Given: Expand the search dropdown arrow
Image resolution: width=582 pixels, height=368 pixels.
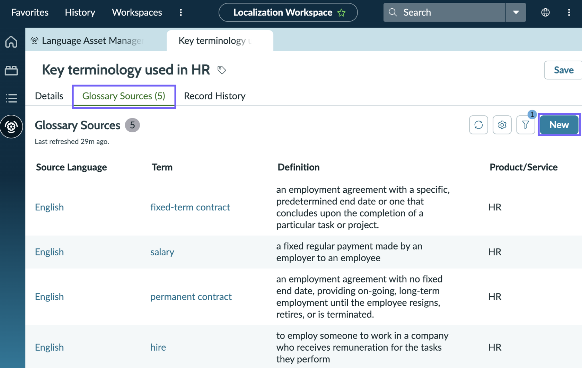Looking at the screenshot, I should tap(516, 12).
